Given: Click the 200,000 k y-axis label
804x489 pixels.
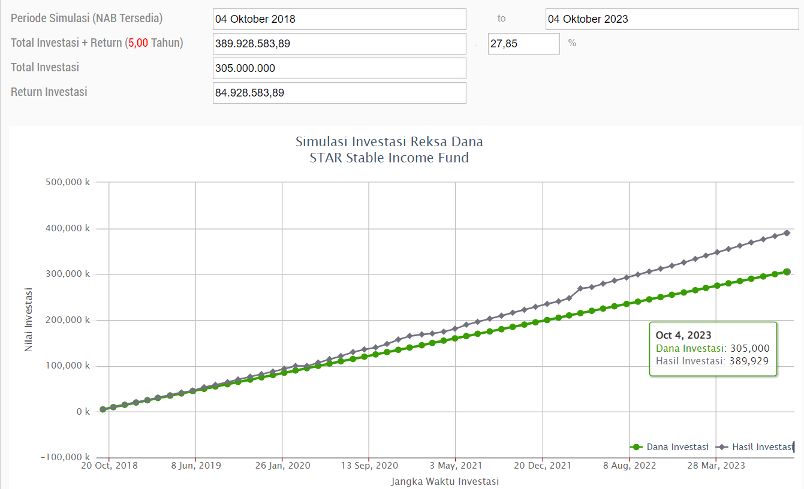Looking at the screenshot, I should click(67, 320).
